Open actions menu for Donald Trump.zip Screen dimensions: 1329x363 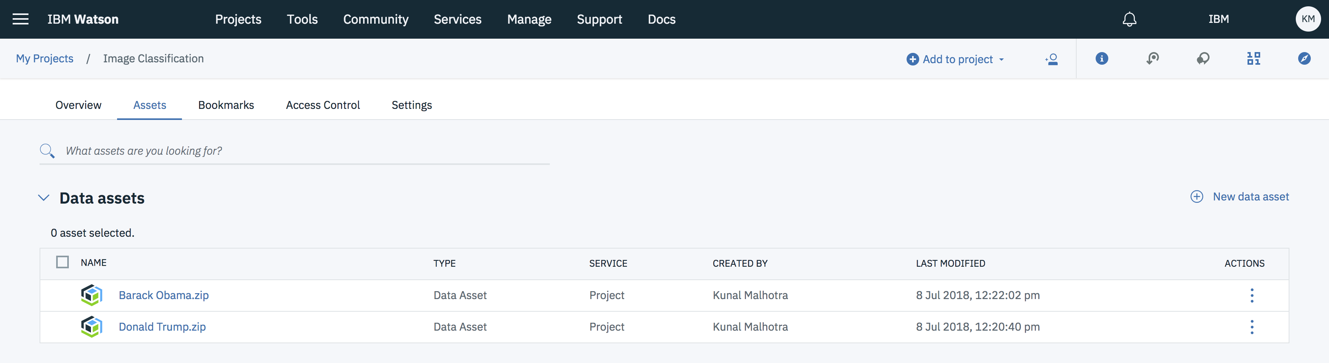[x=1251, y=327]
